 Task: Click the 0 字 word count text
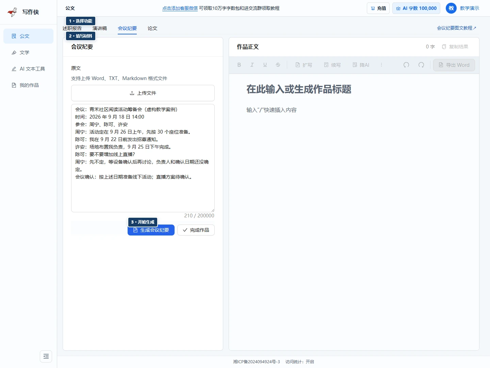click(430, 47)
